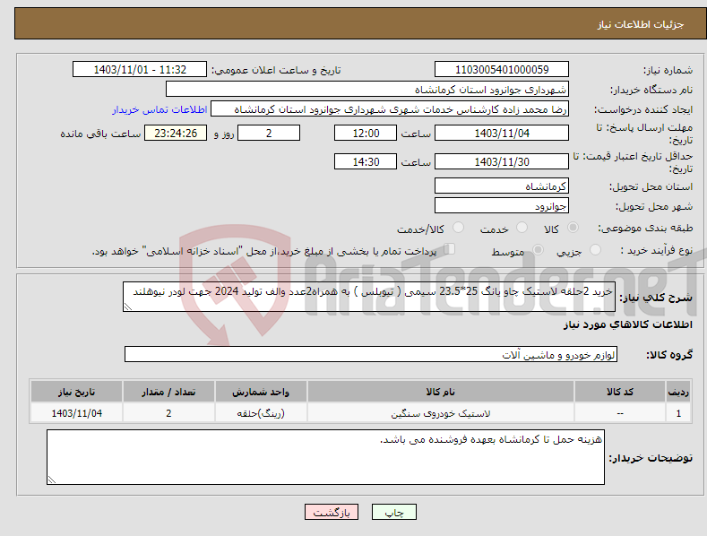Click the resize handle of buyer notes textarea

[x=52, y=480]
